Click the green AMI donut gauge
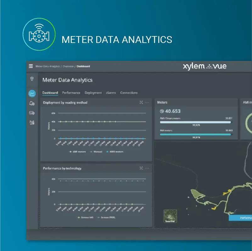 tap(249, 123)
